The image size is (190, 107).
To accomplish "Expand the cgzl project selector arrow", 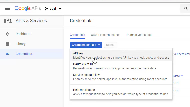I will click(x=60, y=9).
